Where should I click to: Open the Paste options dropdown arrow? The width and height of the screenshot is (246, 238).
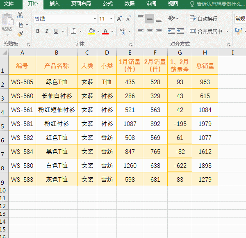tap(7, 35)
